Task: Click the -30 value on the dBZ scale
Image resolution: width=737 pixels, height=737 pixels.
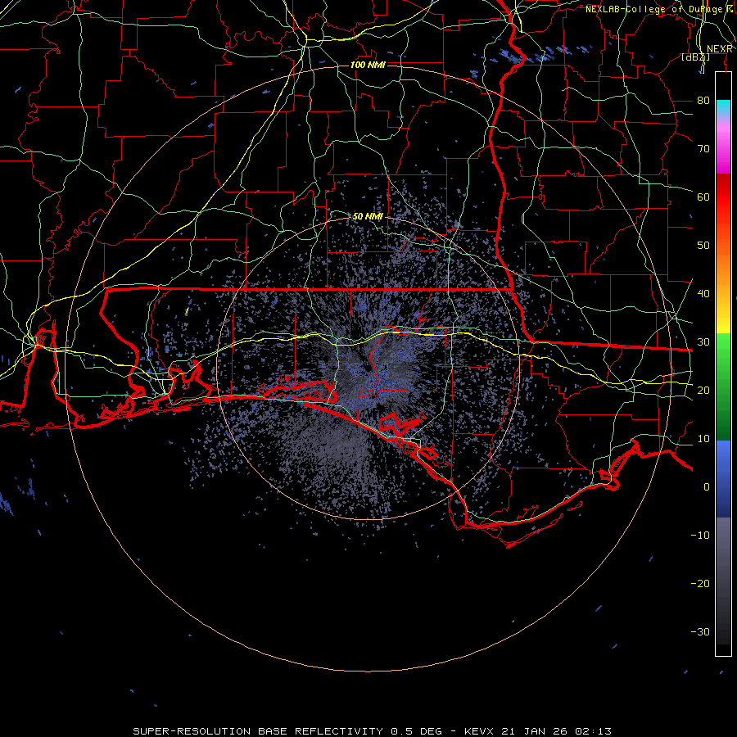Action: [700, 631]
